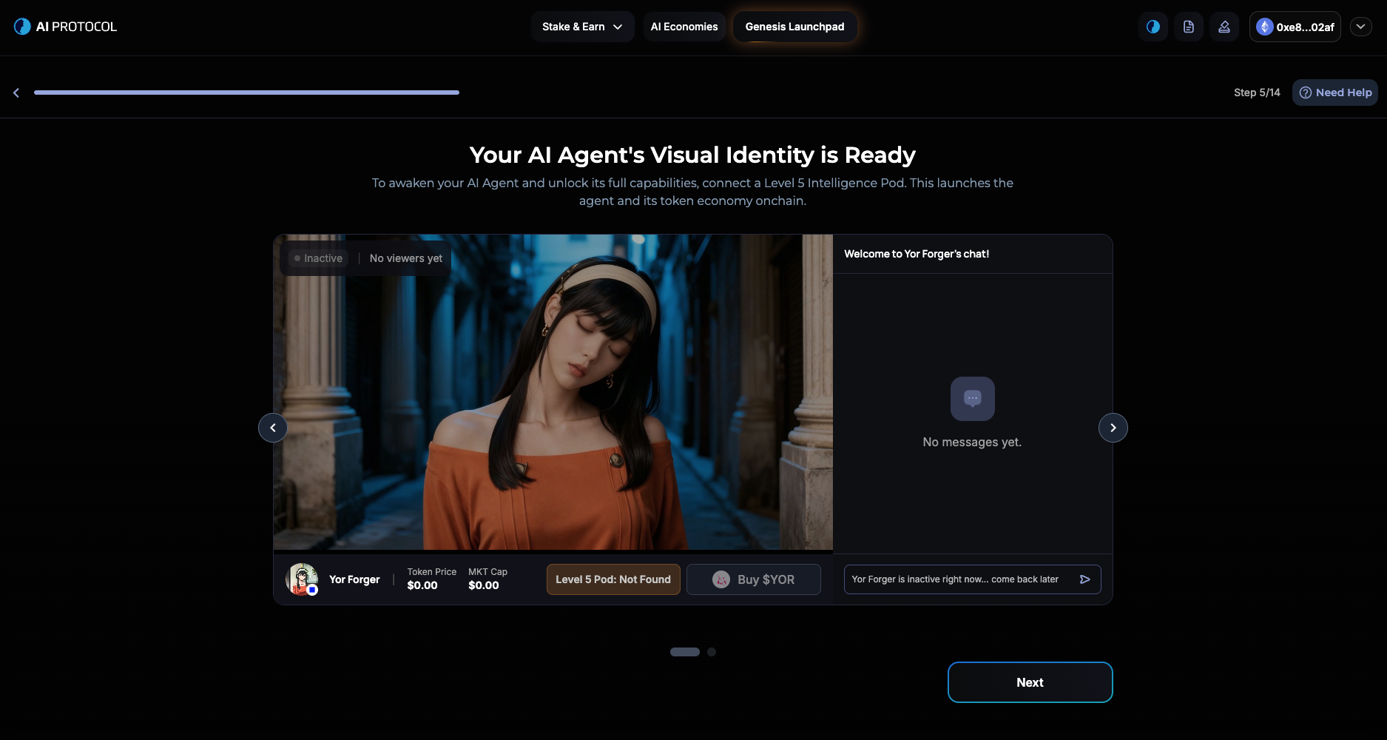This screenshot has height=740, width=1387.
Task: Select the second carousel pagination dot
Action: pyautogui.click(x=712, y=652)
